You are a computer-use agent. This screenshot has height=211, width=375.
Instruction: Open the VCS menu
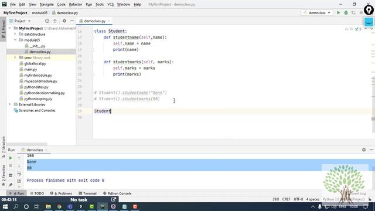click(x=111, y=4)
